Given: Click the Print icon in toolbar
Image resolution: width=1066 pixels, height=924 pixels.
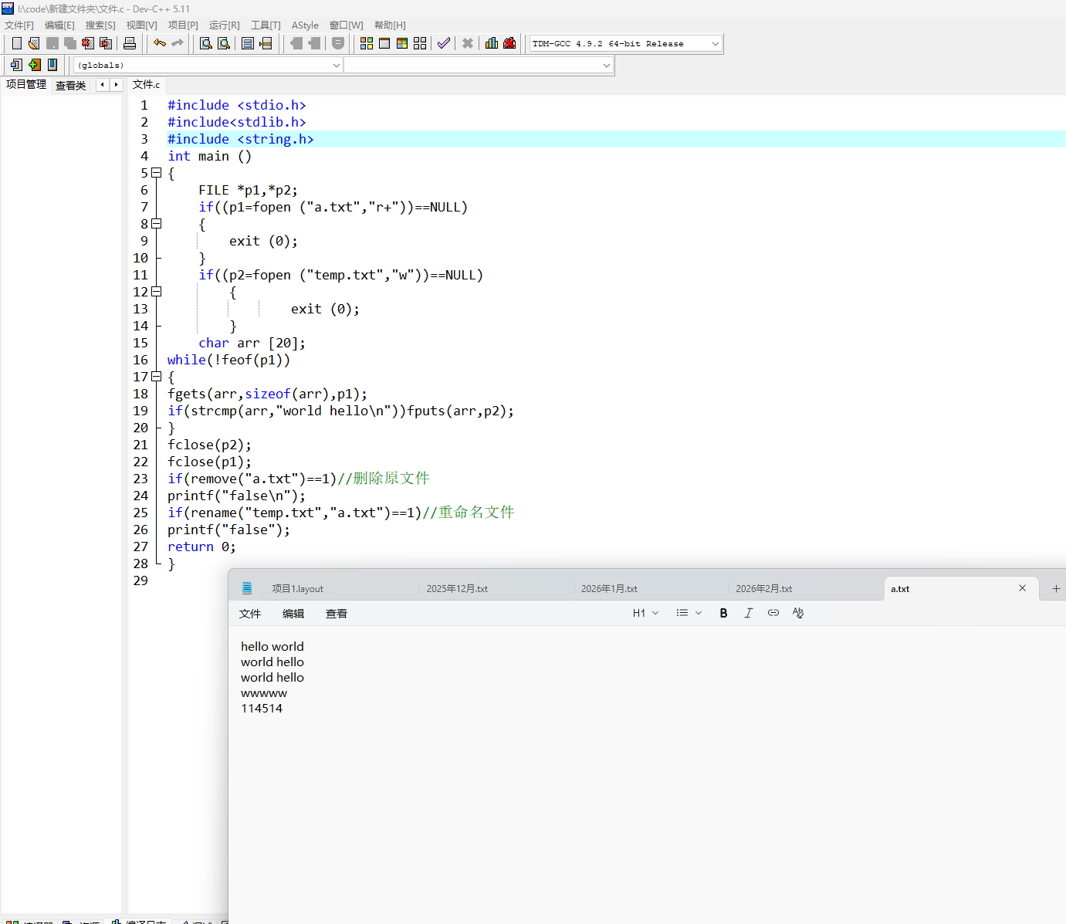Looking at the screenshot, I should click(x=130, y=43).
